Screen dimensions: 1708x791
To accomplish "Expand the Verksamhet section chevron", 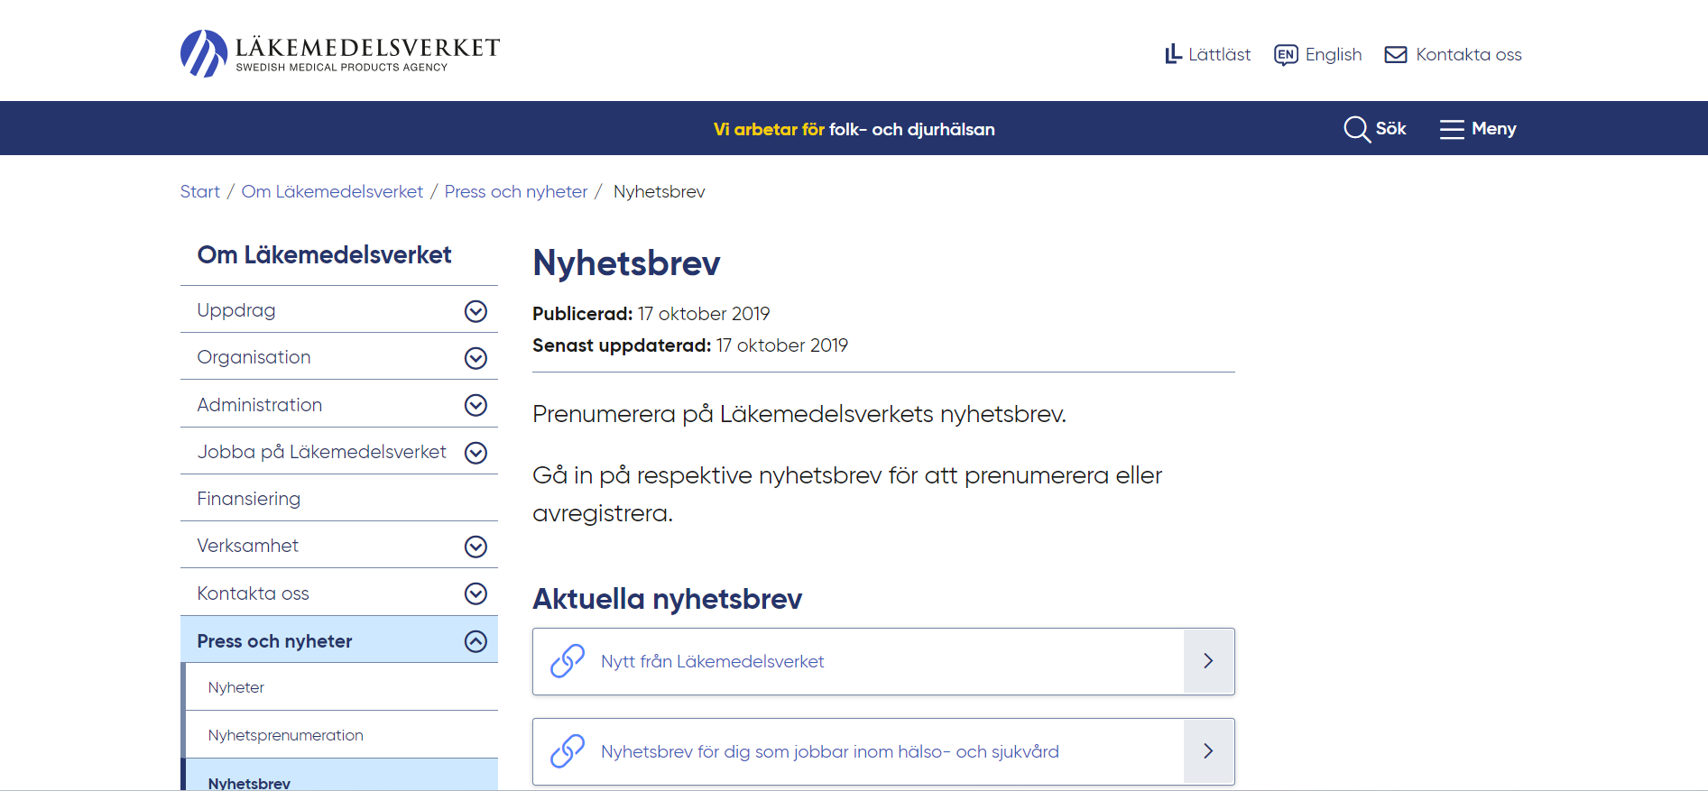I will pos(475,547).
